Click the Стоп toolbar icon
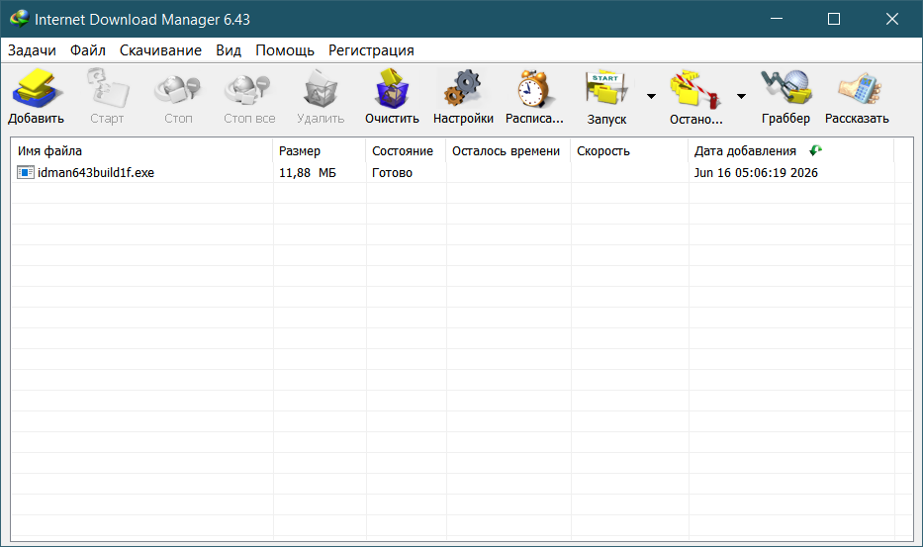 [178, 89]
